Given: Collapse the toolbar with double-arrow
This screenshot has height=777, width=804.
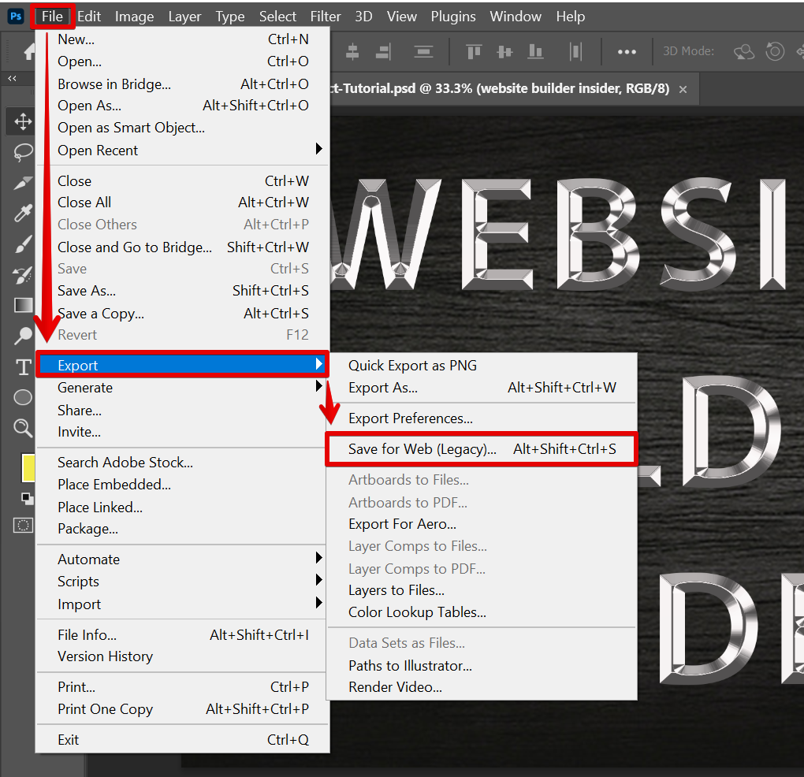Looking at the screenshot, I should click(12, 79).
